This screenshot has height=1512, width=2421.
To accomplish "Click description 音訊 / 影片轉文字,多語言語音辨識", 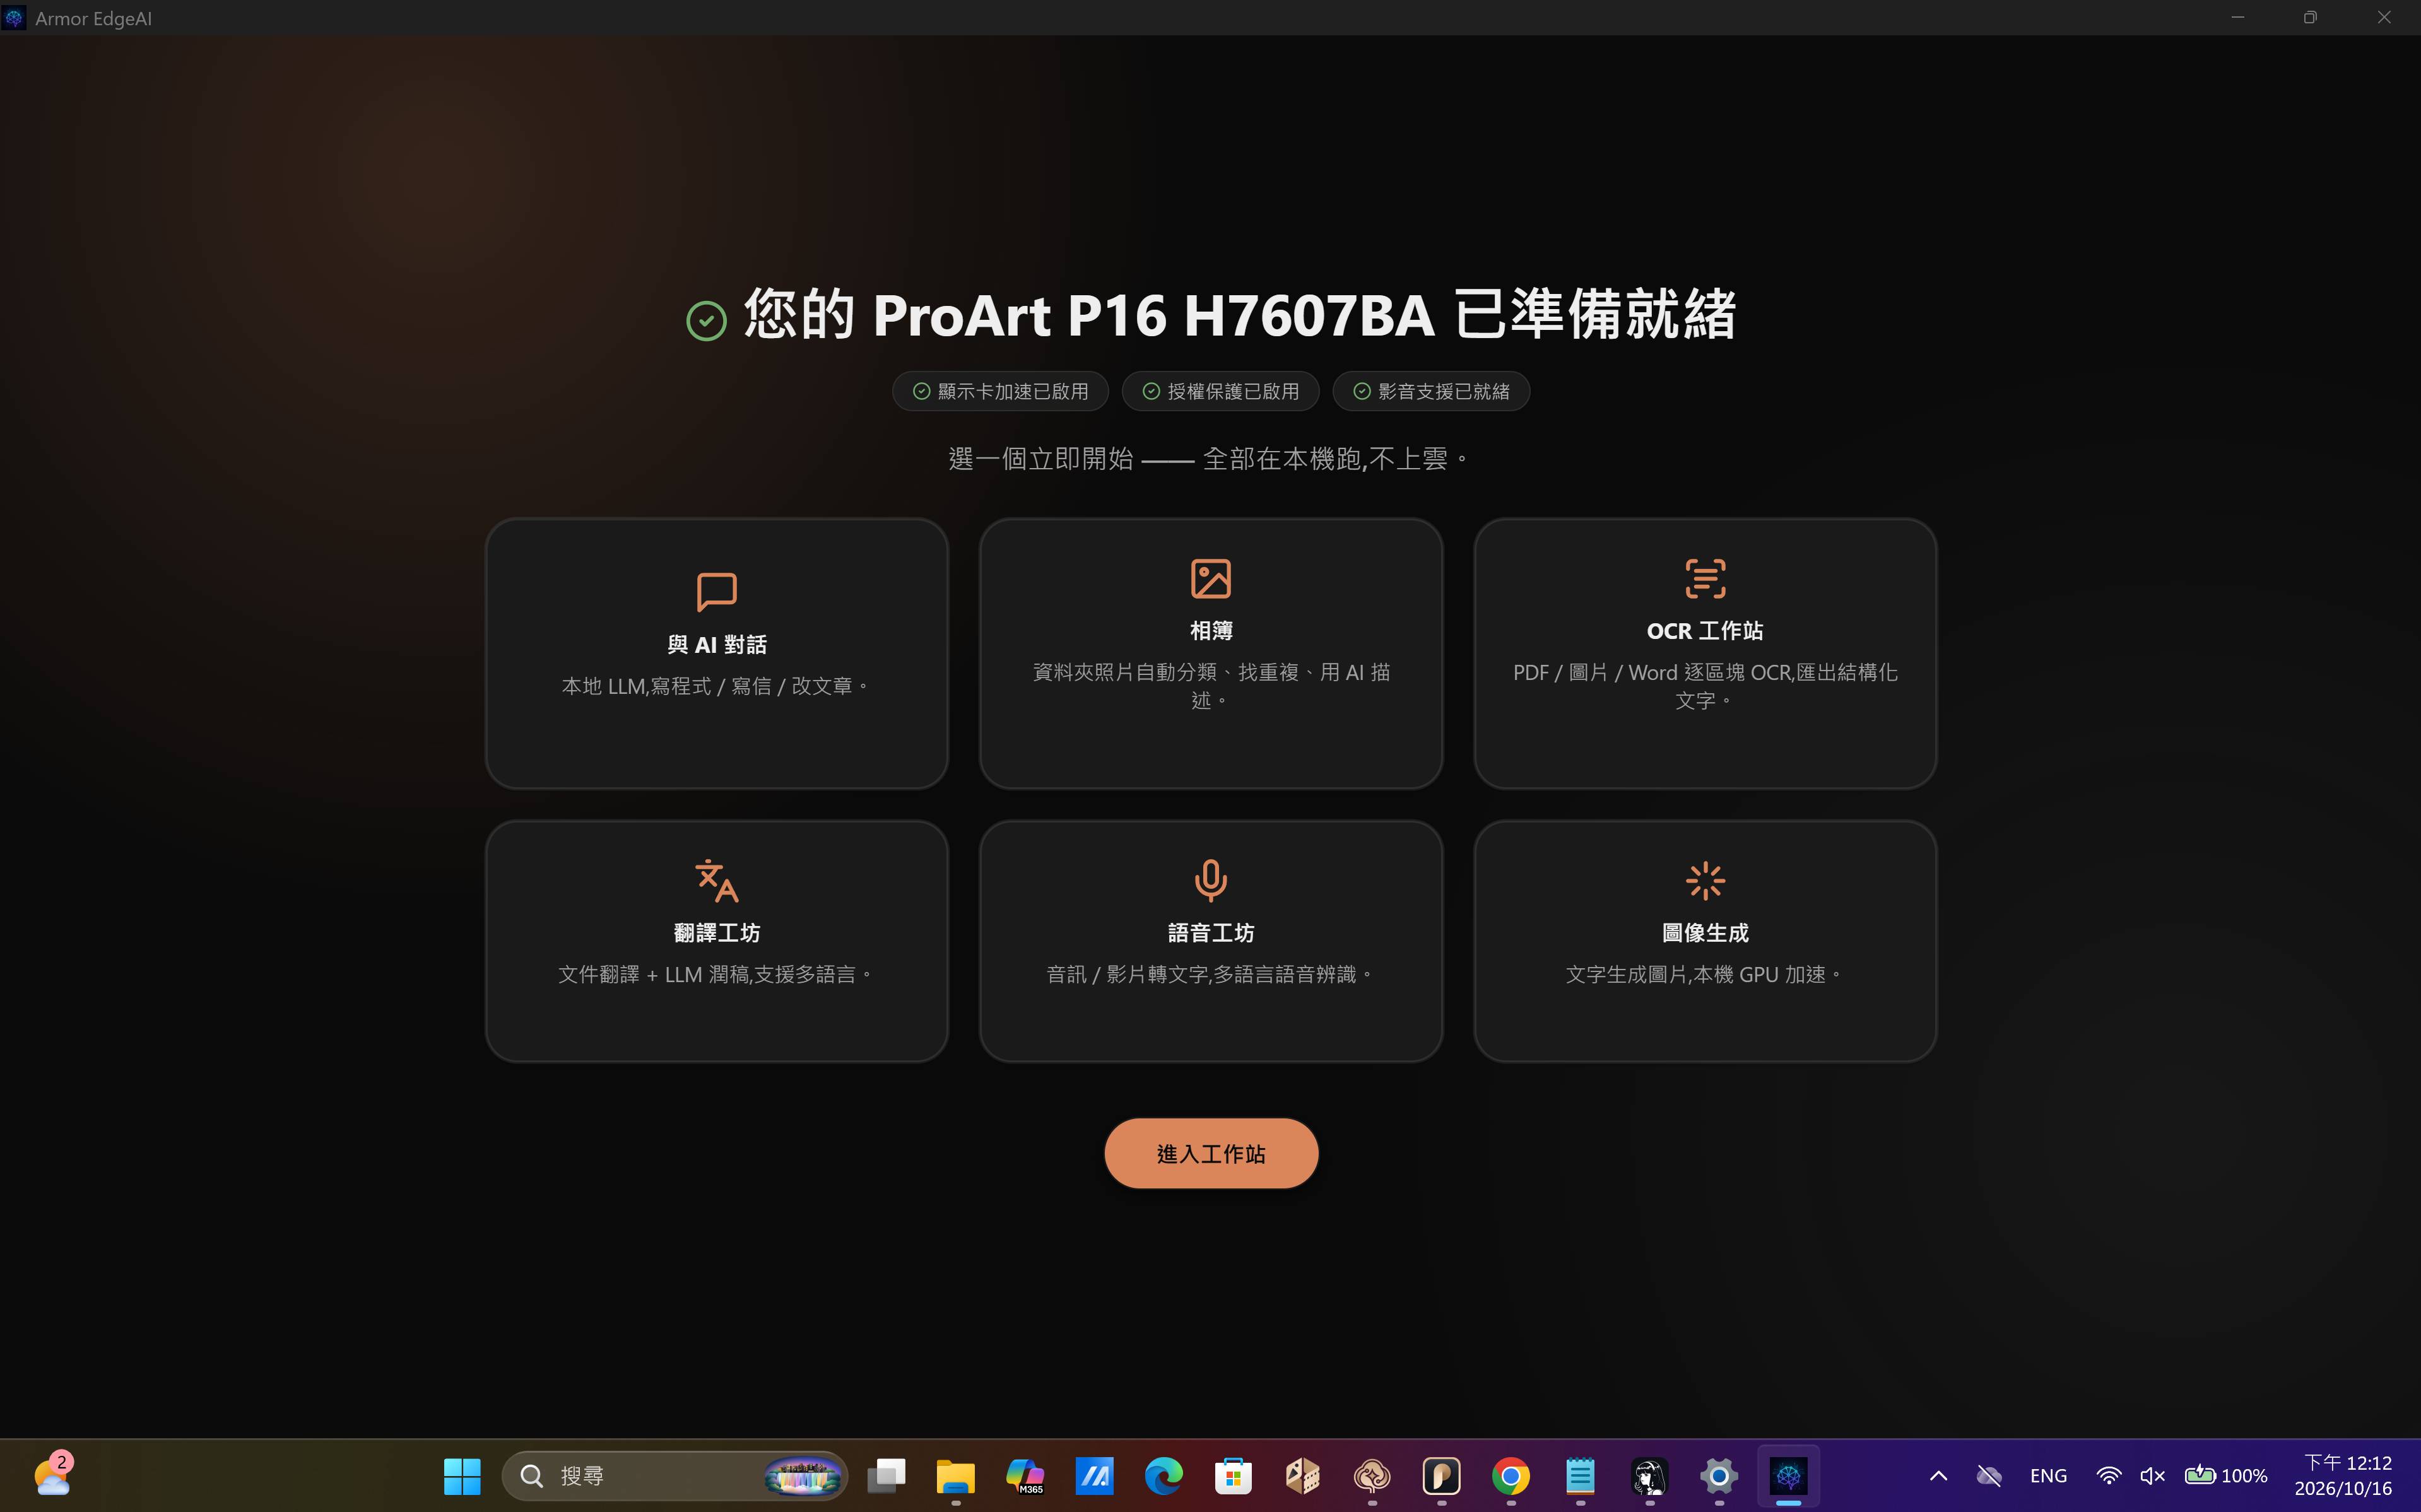I will point(1210,974).
